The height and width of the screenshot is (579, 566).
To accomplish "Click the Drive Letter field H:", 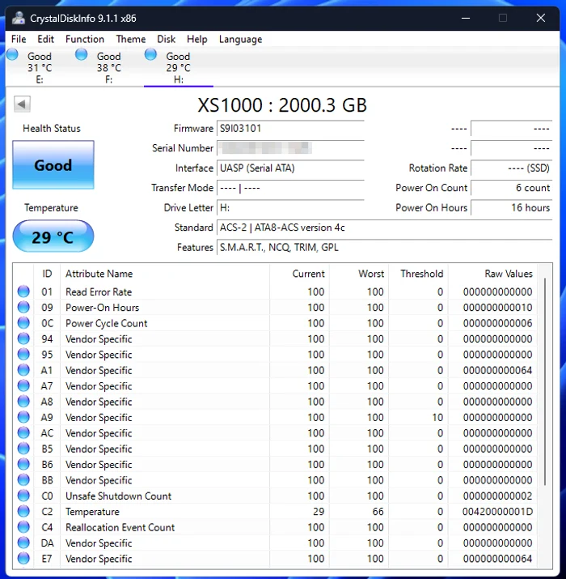I will point(290,208).
